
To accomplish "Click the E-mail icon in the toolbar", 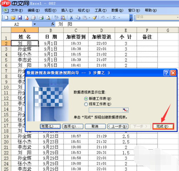I will point(33,18).
